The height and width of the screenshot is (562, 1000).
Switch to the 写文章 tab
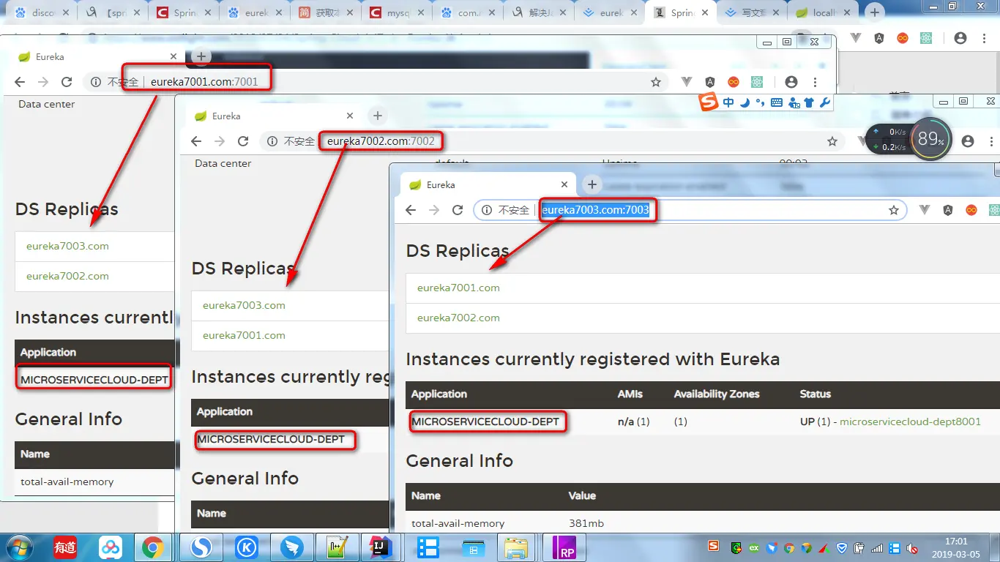click(752, 12)
